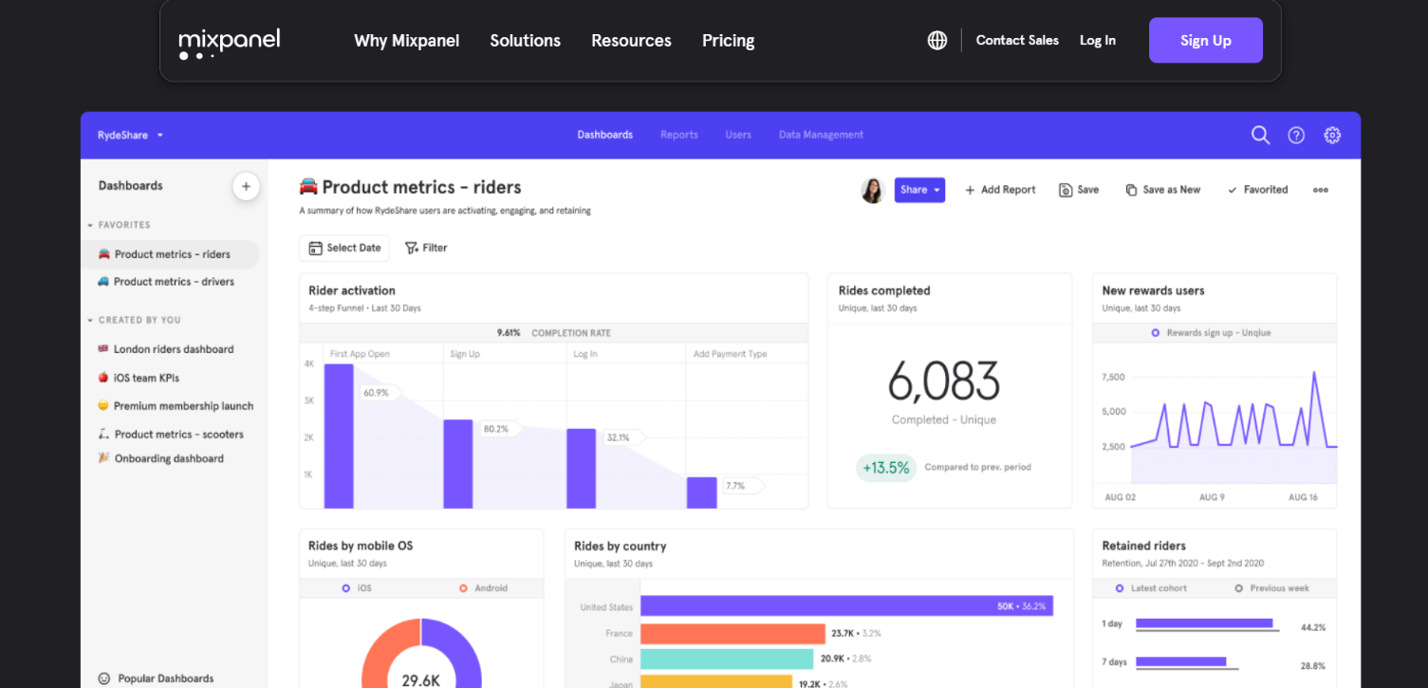This screenshot has width=1428, height=688.
Task: Click the red car icon beside riders dashboard
Action: point(104,254)
